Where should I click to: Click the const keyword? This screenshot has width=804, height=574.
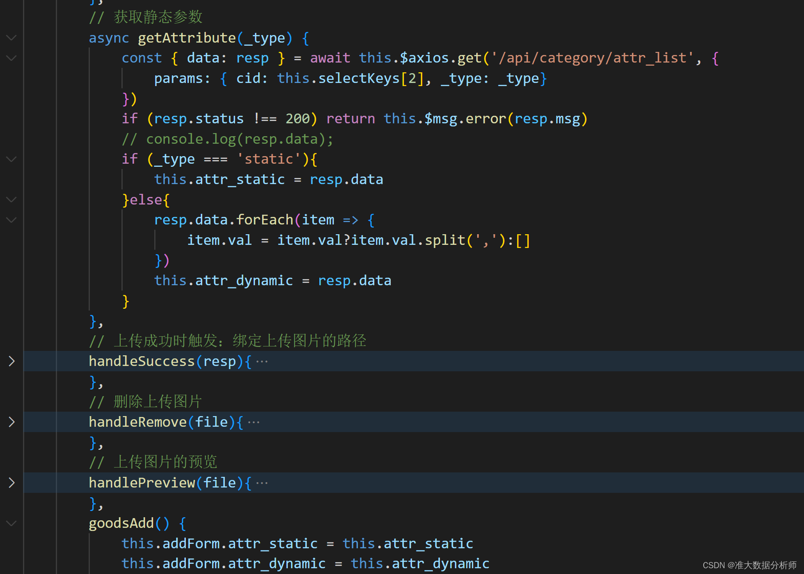click(142, 58)
